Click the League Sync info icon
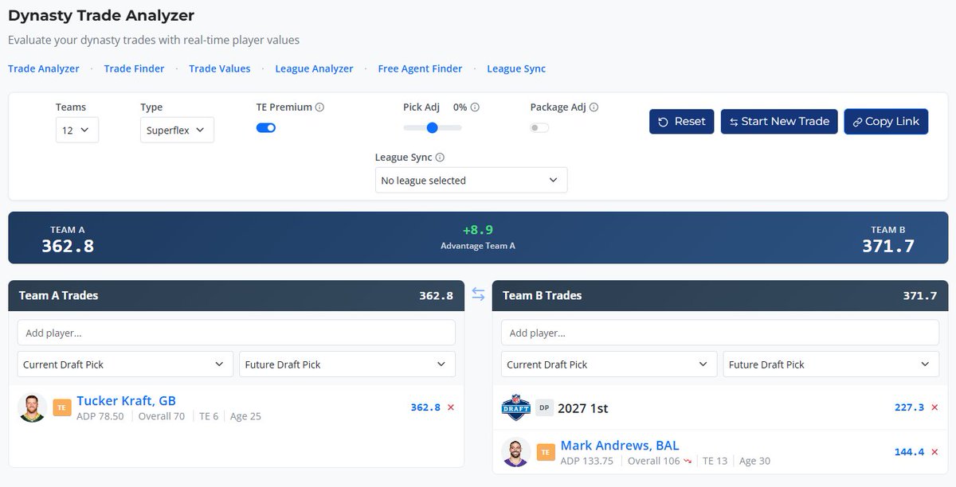The height and width of the screenshot is (487, 956). pyautogui.click(x=440, y=158)
